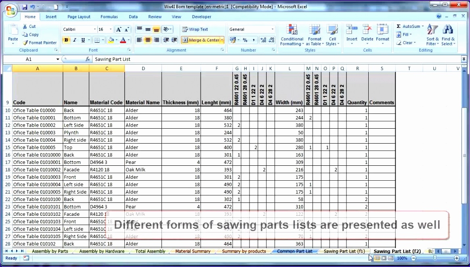470x267 pixels.
Task: Open the Sawing Part List (f1) sheet
Action: [x=344, y=251]
